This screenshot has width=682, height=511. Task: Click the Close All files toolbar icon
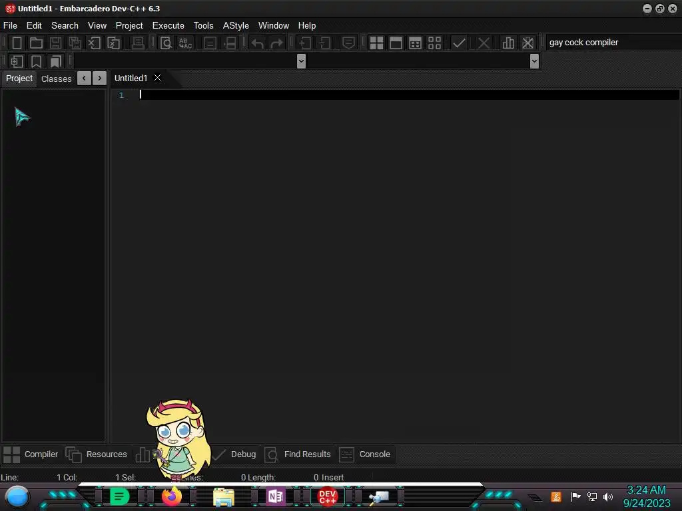[113, 43]
